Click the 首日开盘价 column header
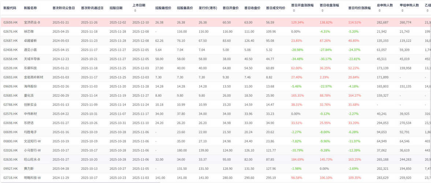The width and height of the screenshot is (431, 183). point(230,8)
